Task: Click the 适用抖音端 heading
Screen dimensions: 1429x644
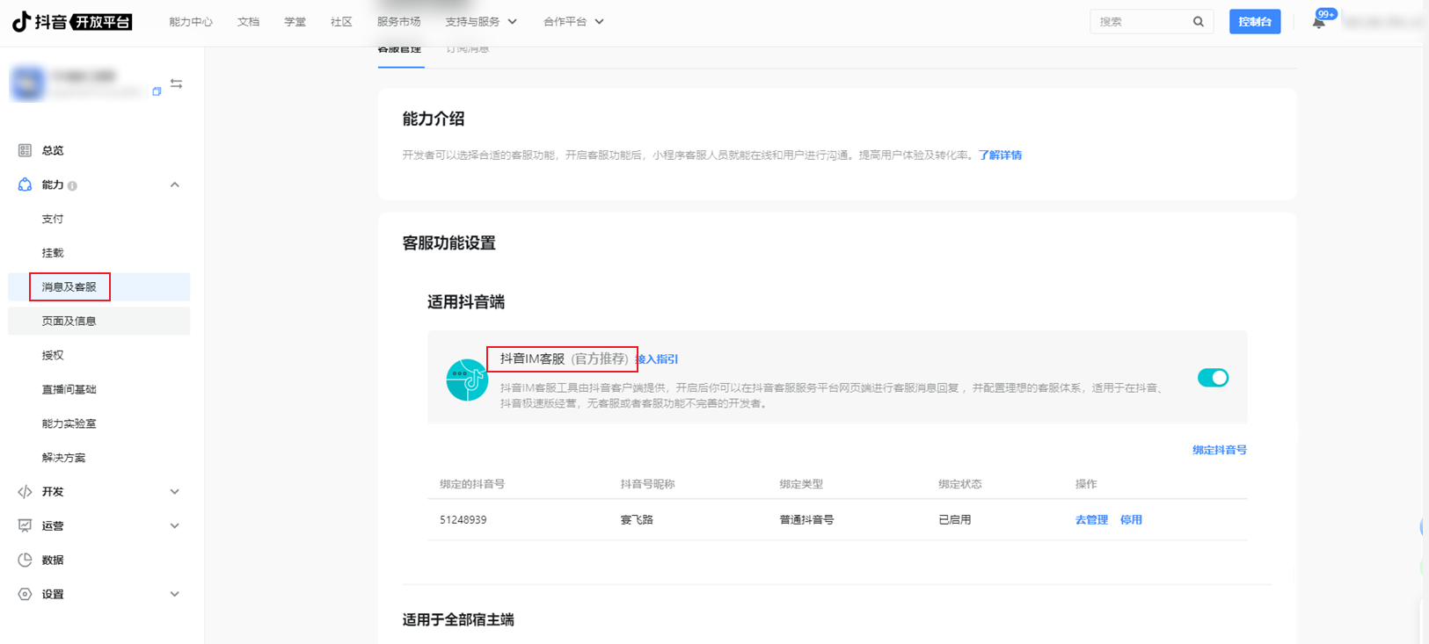Action: point(466,302)
